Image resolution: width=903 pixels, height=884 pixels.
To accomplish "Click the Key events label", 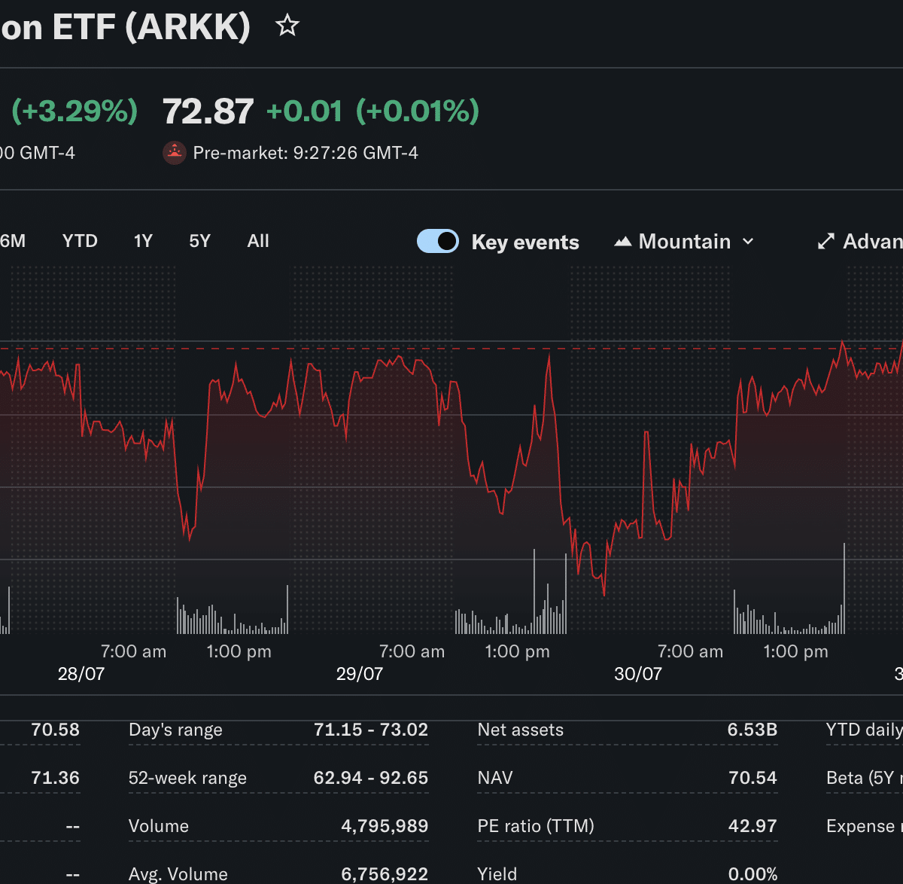I will point(525,242).
